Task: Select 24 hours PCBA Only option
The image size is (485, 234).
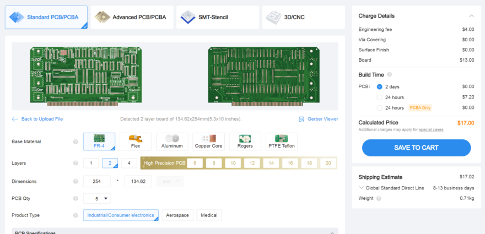Action: pos(380,107)
